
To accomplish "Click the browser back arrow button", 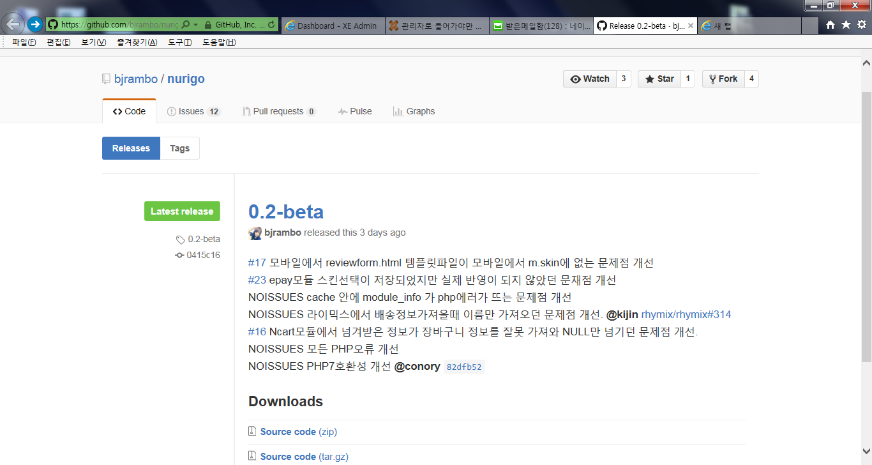I will 13,24.
